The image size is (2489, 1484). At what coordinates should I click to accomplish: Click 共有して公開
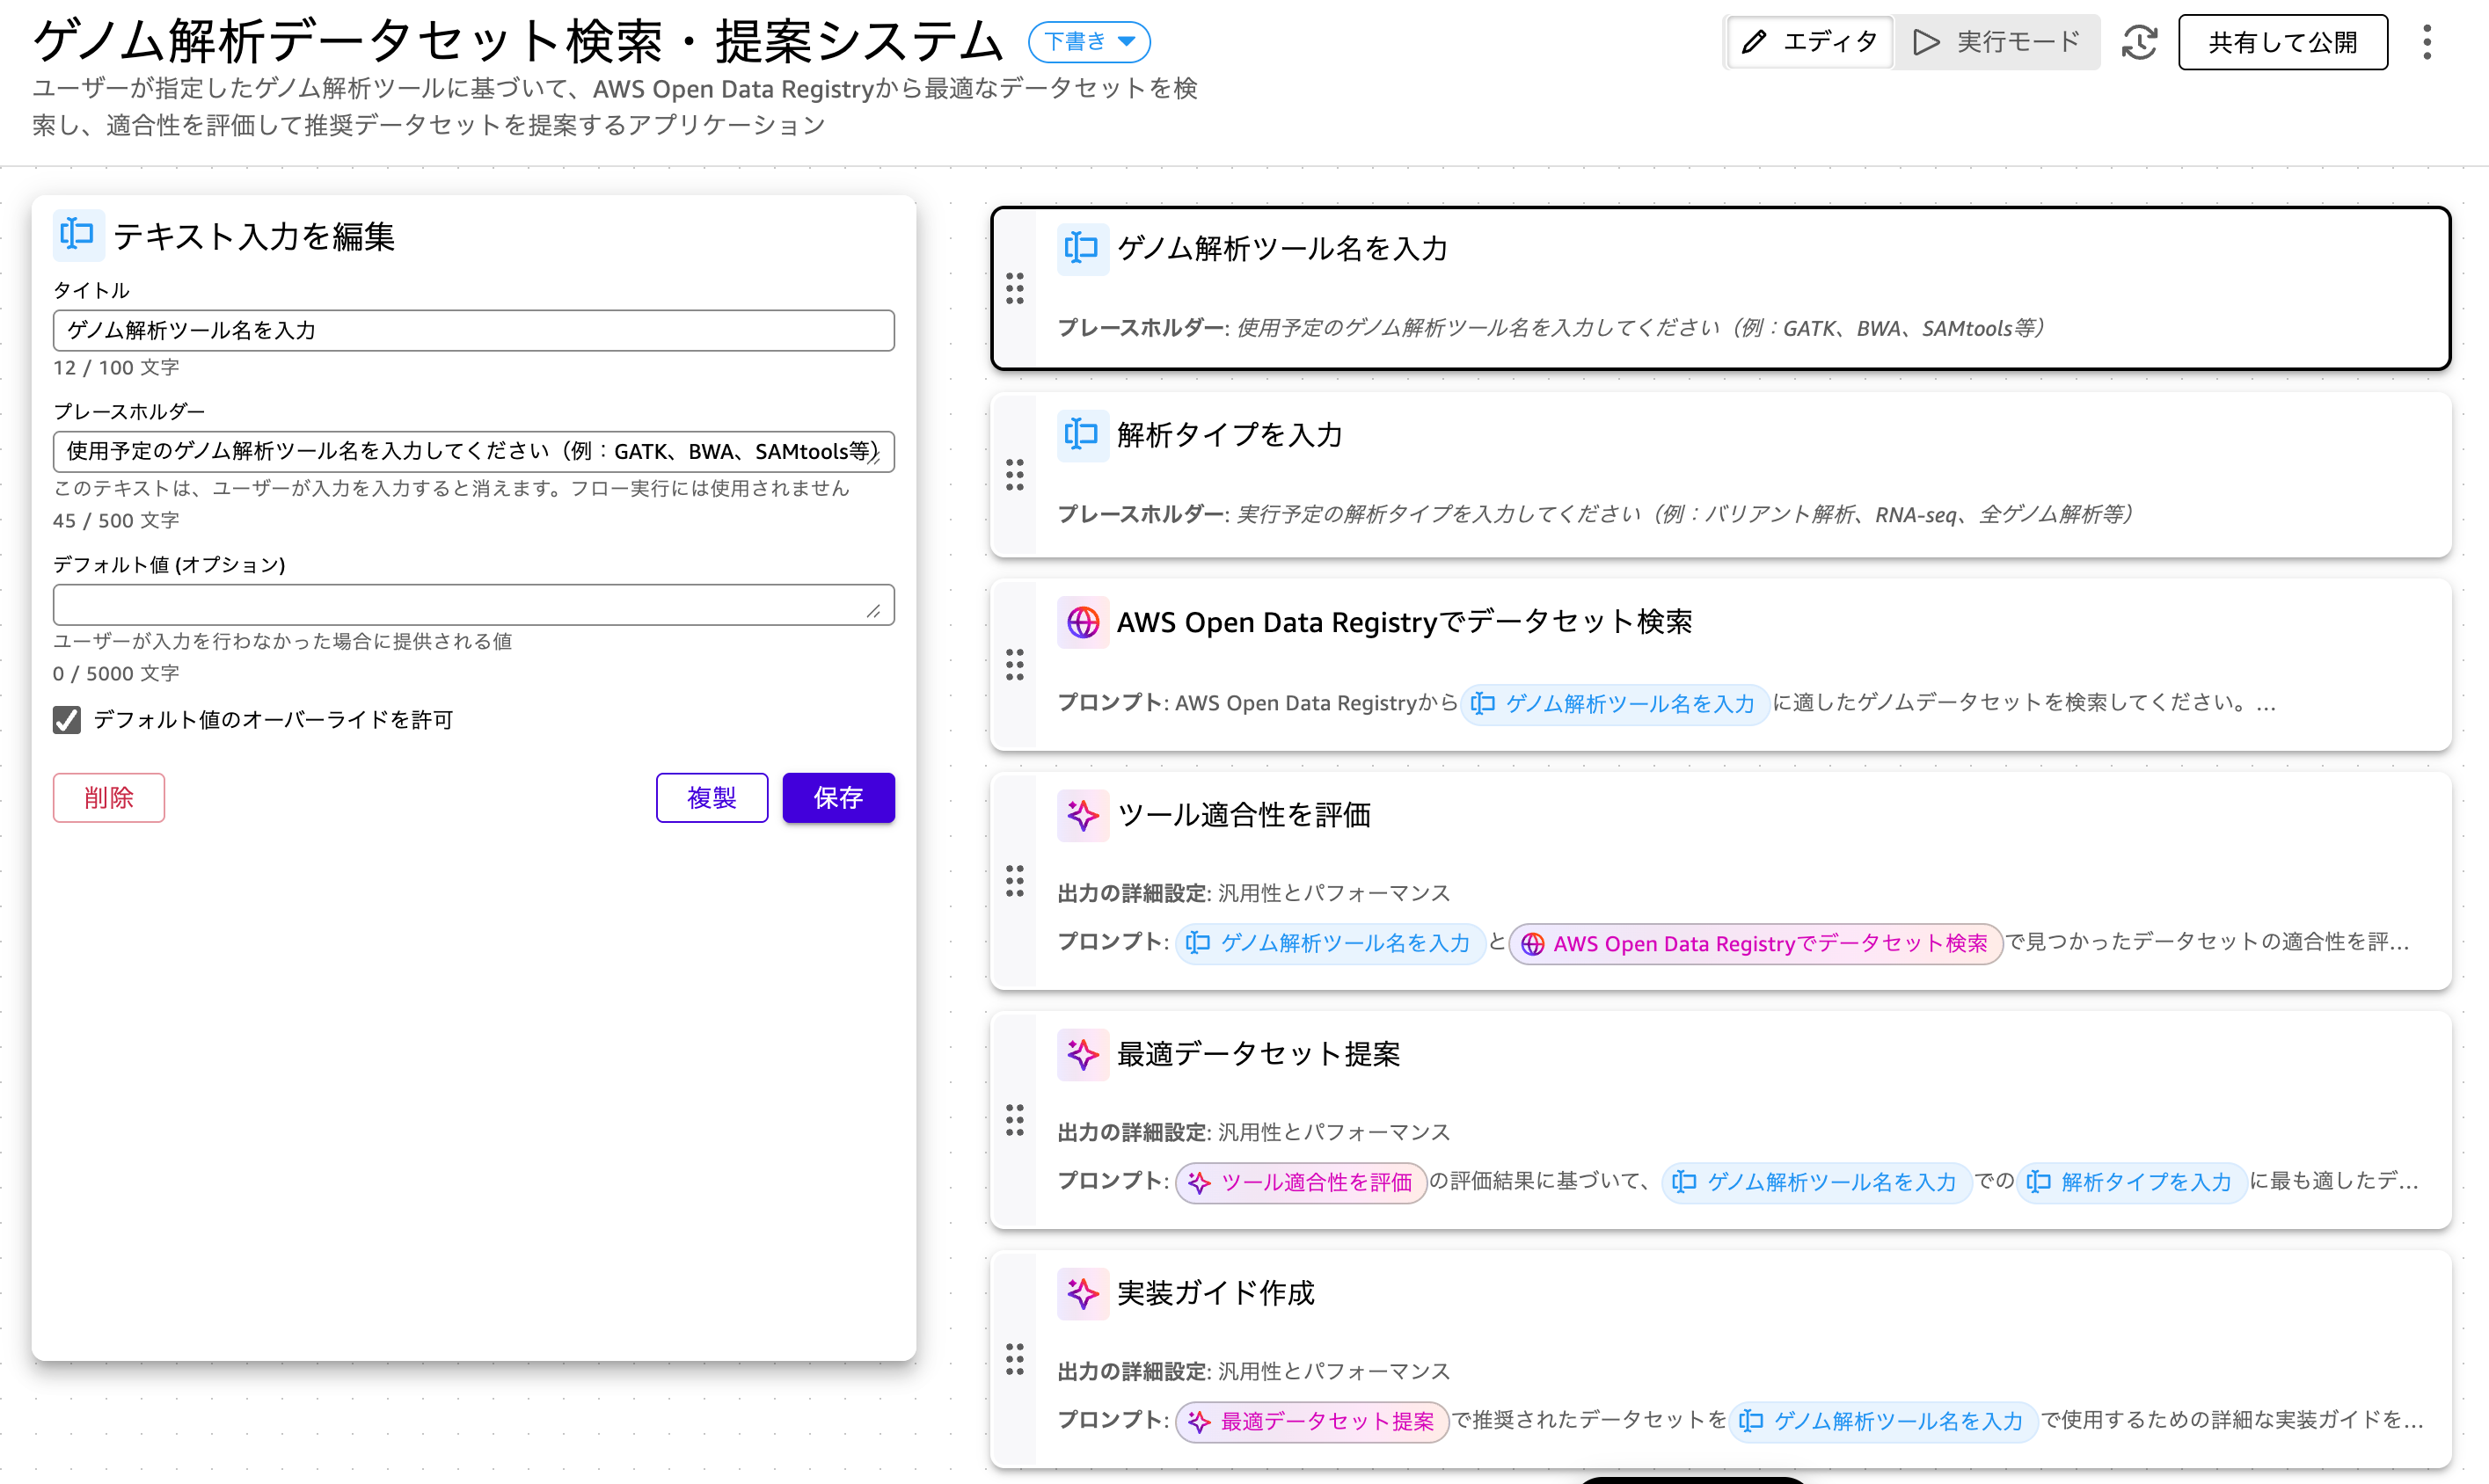2283,42
